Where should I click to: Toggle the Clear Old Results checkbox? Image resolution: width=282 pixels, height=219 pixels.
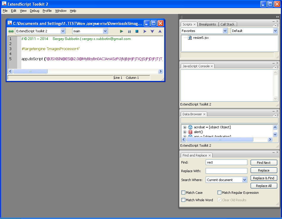pos(219,200)
